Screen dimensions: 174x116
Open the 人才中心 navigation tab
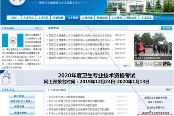(x=28, y=18)
